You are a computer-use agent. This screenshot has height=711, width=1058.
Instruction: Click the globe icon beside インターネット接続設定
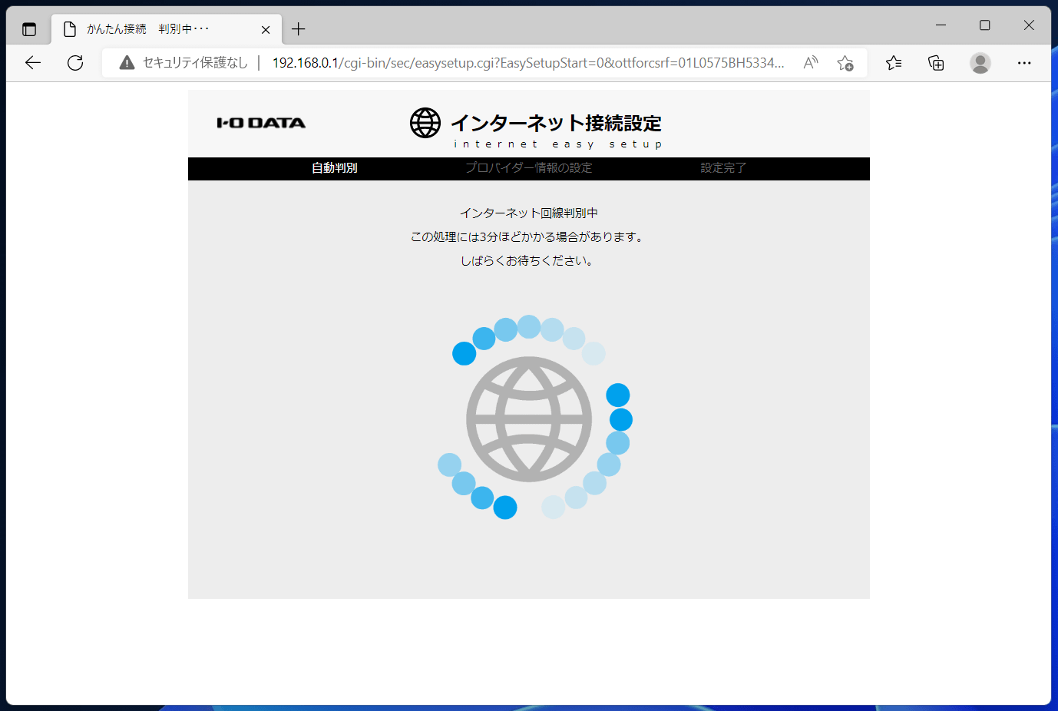425,123
